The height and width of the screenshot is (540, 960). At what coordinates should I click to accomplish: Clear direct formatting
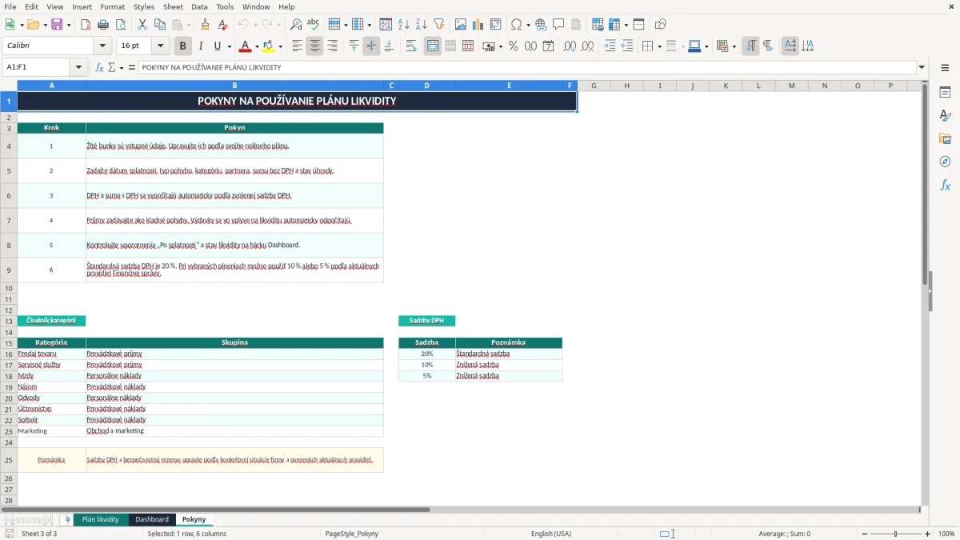(223, 25)
